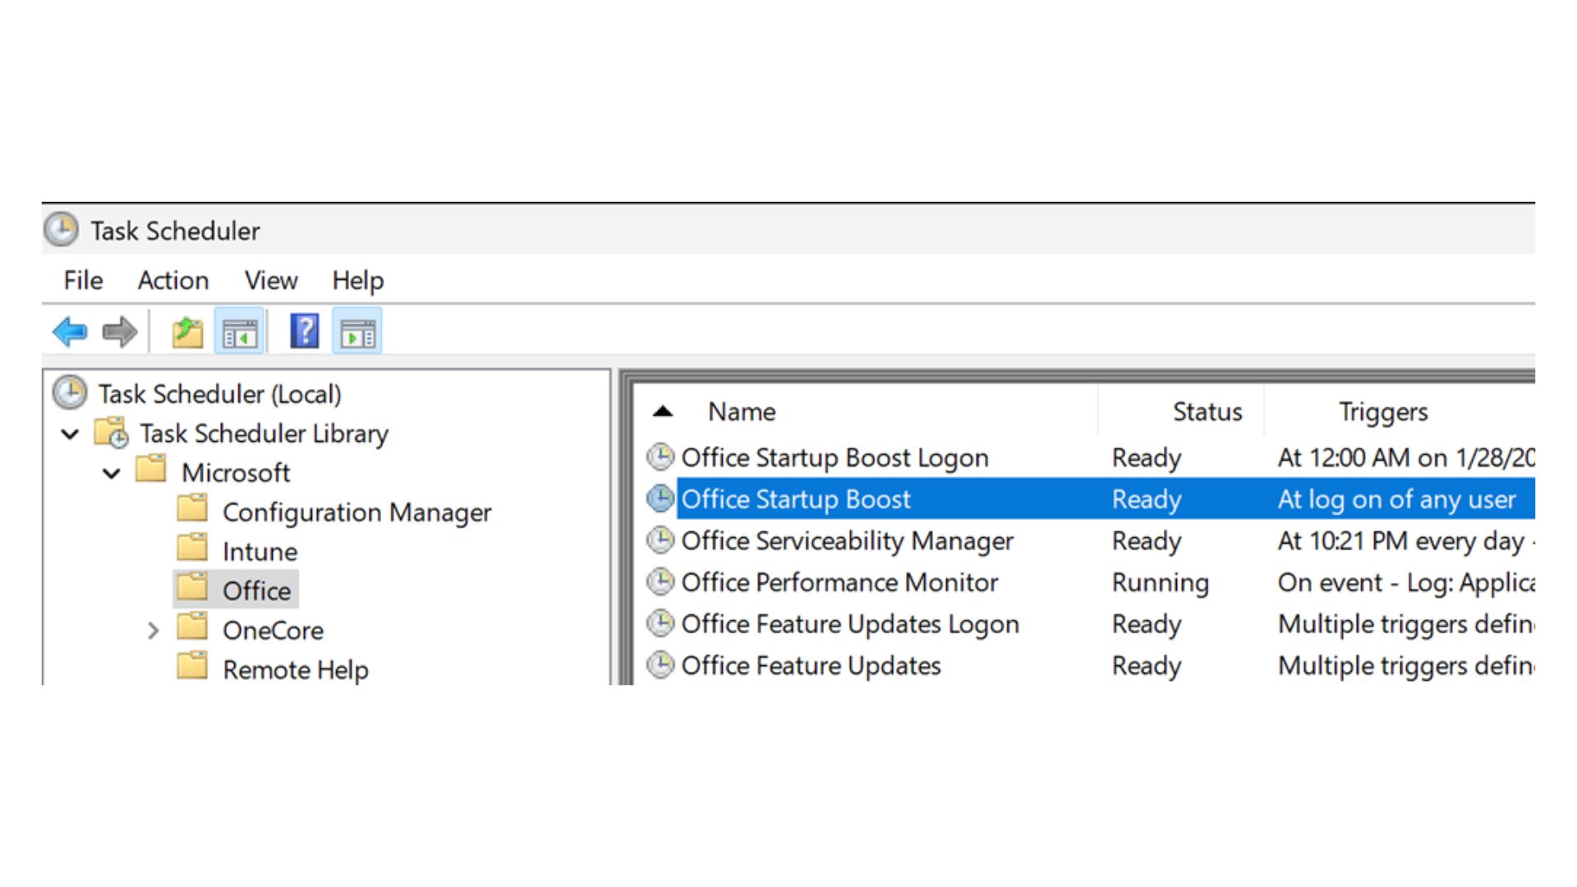Click the 'At 12:00 AM on 1/28' trigger
Screen dimensions: 1577x887
[1405, 457]
